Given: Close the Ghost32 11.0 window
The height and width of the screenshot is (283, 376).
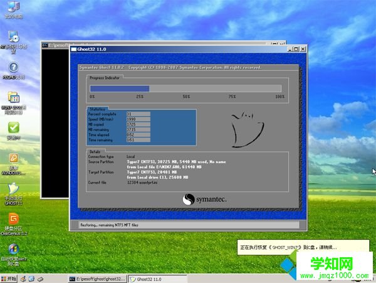Looking at the screenshot, I should point(303,49).
